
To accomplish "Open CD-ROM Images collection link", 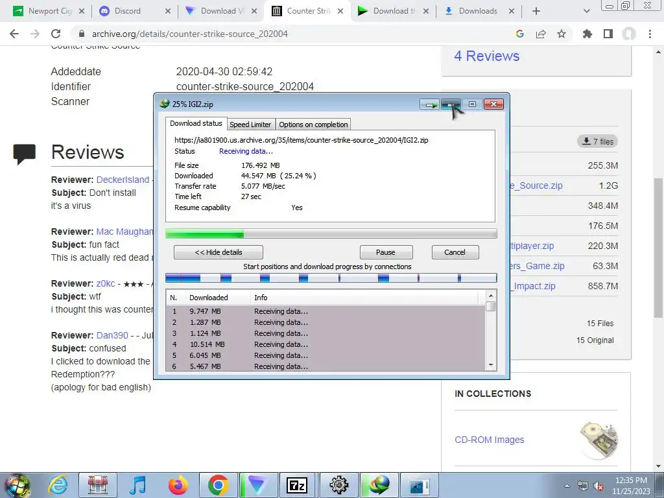I will pyautogui.click(x=489, y=440).
